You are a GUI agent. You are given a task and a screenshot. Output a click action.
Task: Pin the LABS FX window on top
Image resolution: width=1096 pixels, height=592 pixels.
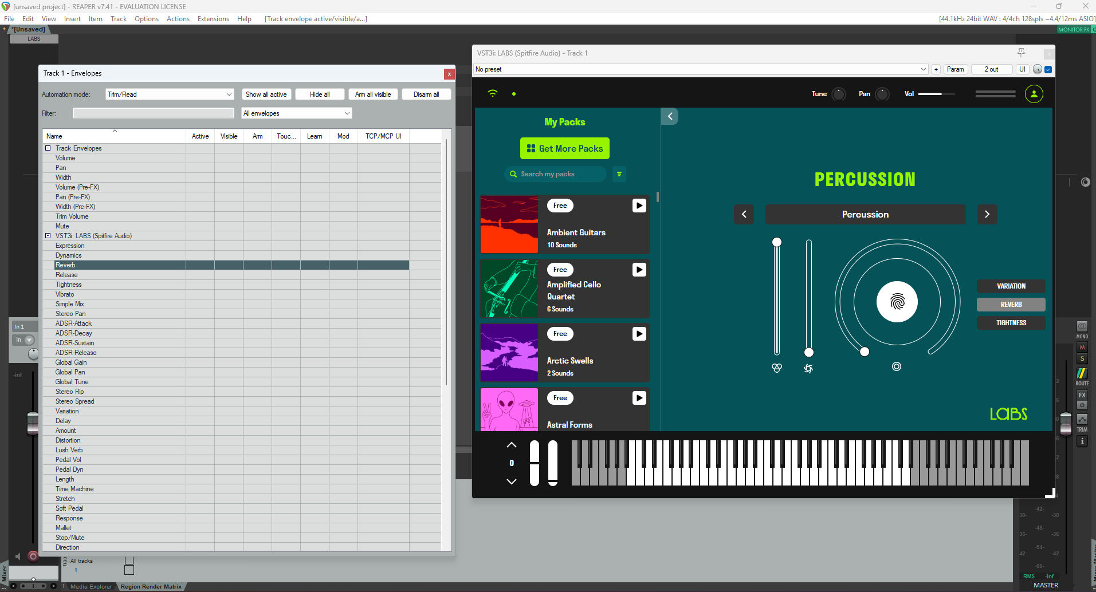click(x=1021, y=53)
